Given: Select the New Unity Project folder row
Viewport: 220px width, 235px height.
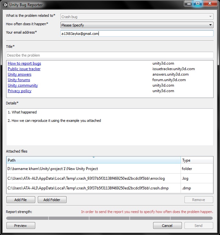Looking at the screenshot, I should click(x=110, y=169).
